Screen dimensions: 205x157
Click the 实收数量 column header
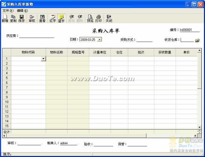tap(165, 52)
